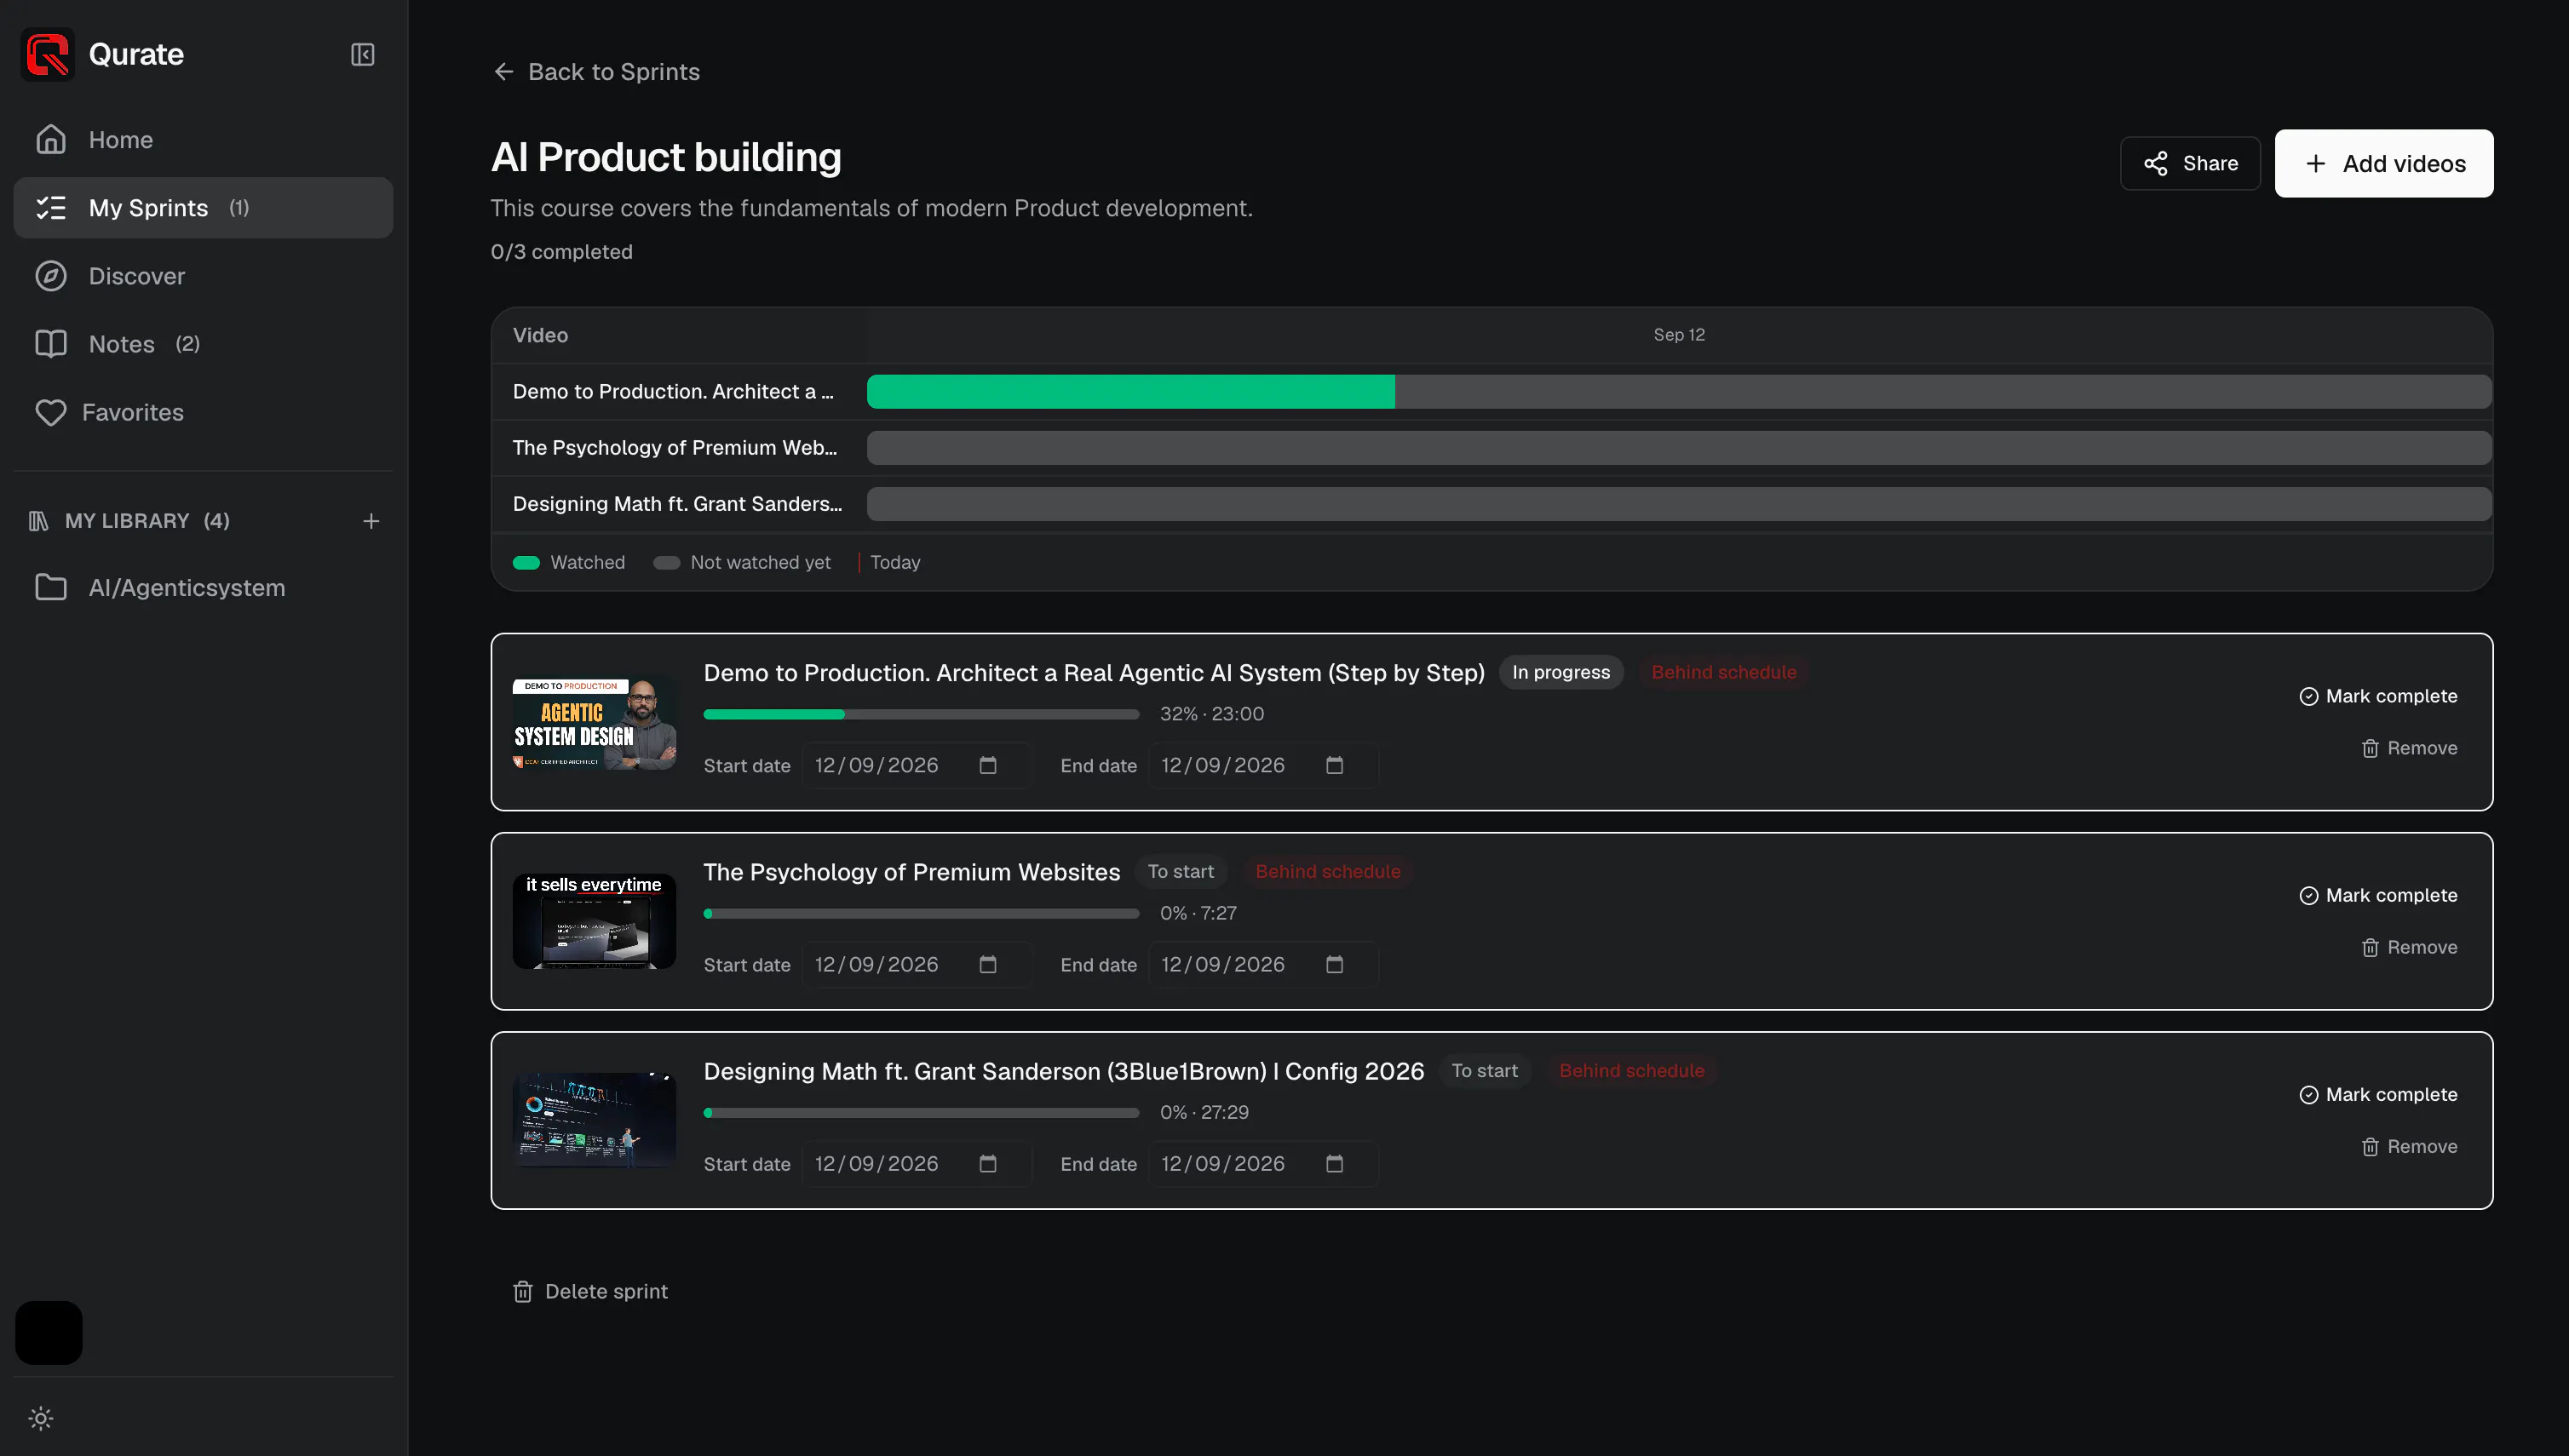Mark Demo to Production video complete
The image size is (2569, 1456).
2378,696
